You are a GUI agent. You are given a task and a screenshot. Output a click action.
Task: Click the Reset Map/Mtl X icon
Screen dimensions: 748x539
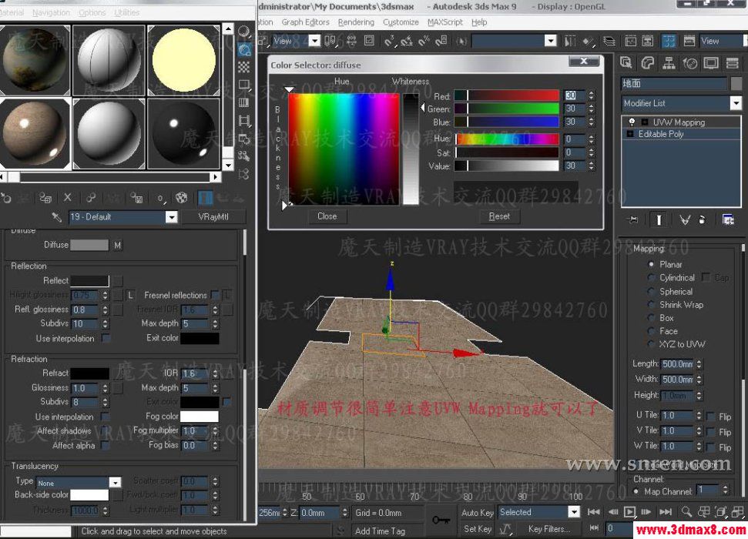tap(69, 198)
